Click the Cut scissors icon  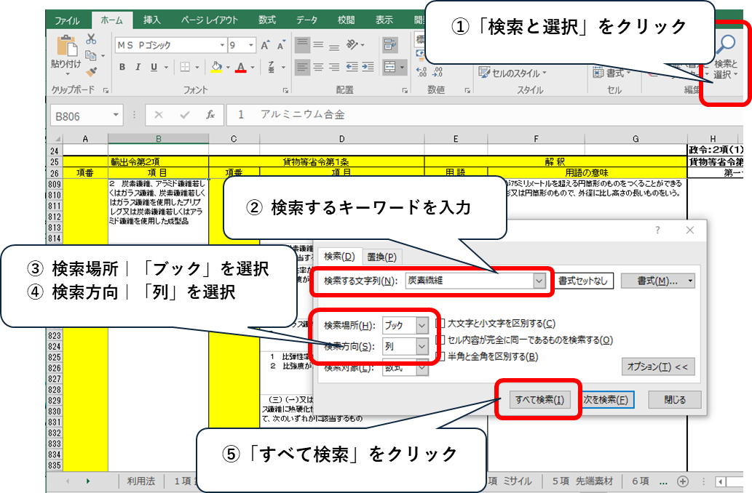pyautogui.click(x=92, y=39)
